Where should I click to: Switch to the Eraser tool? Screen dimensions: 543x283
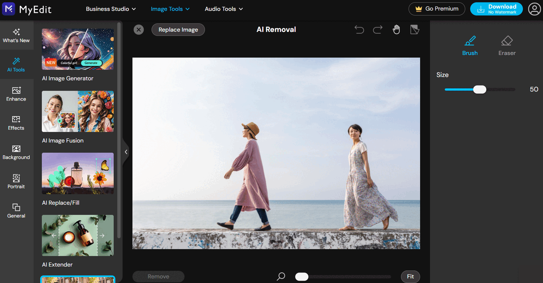[507, 46]
